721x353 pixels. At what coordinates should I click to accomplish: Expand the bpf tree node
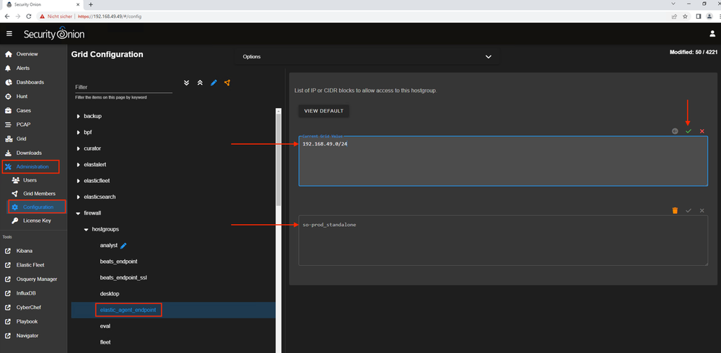click(79, 133)
